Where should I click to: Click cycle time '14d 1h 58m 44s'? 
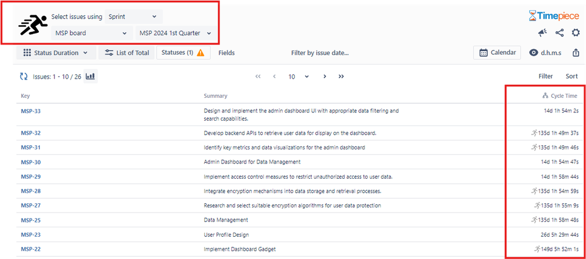[560, 176]
